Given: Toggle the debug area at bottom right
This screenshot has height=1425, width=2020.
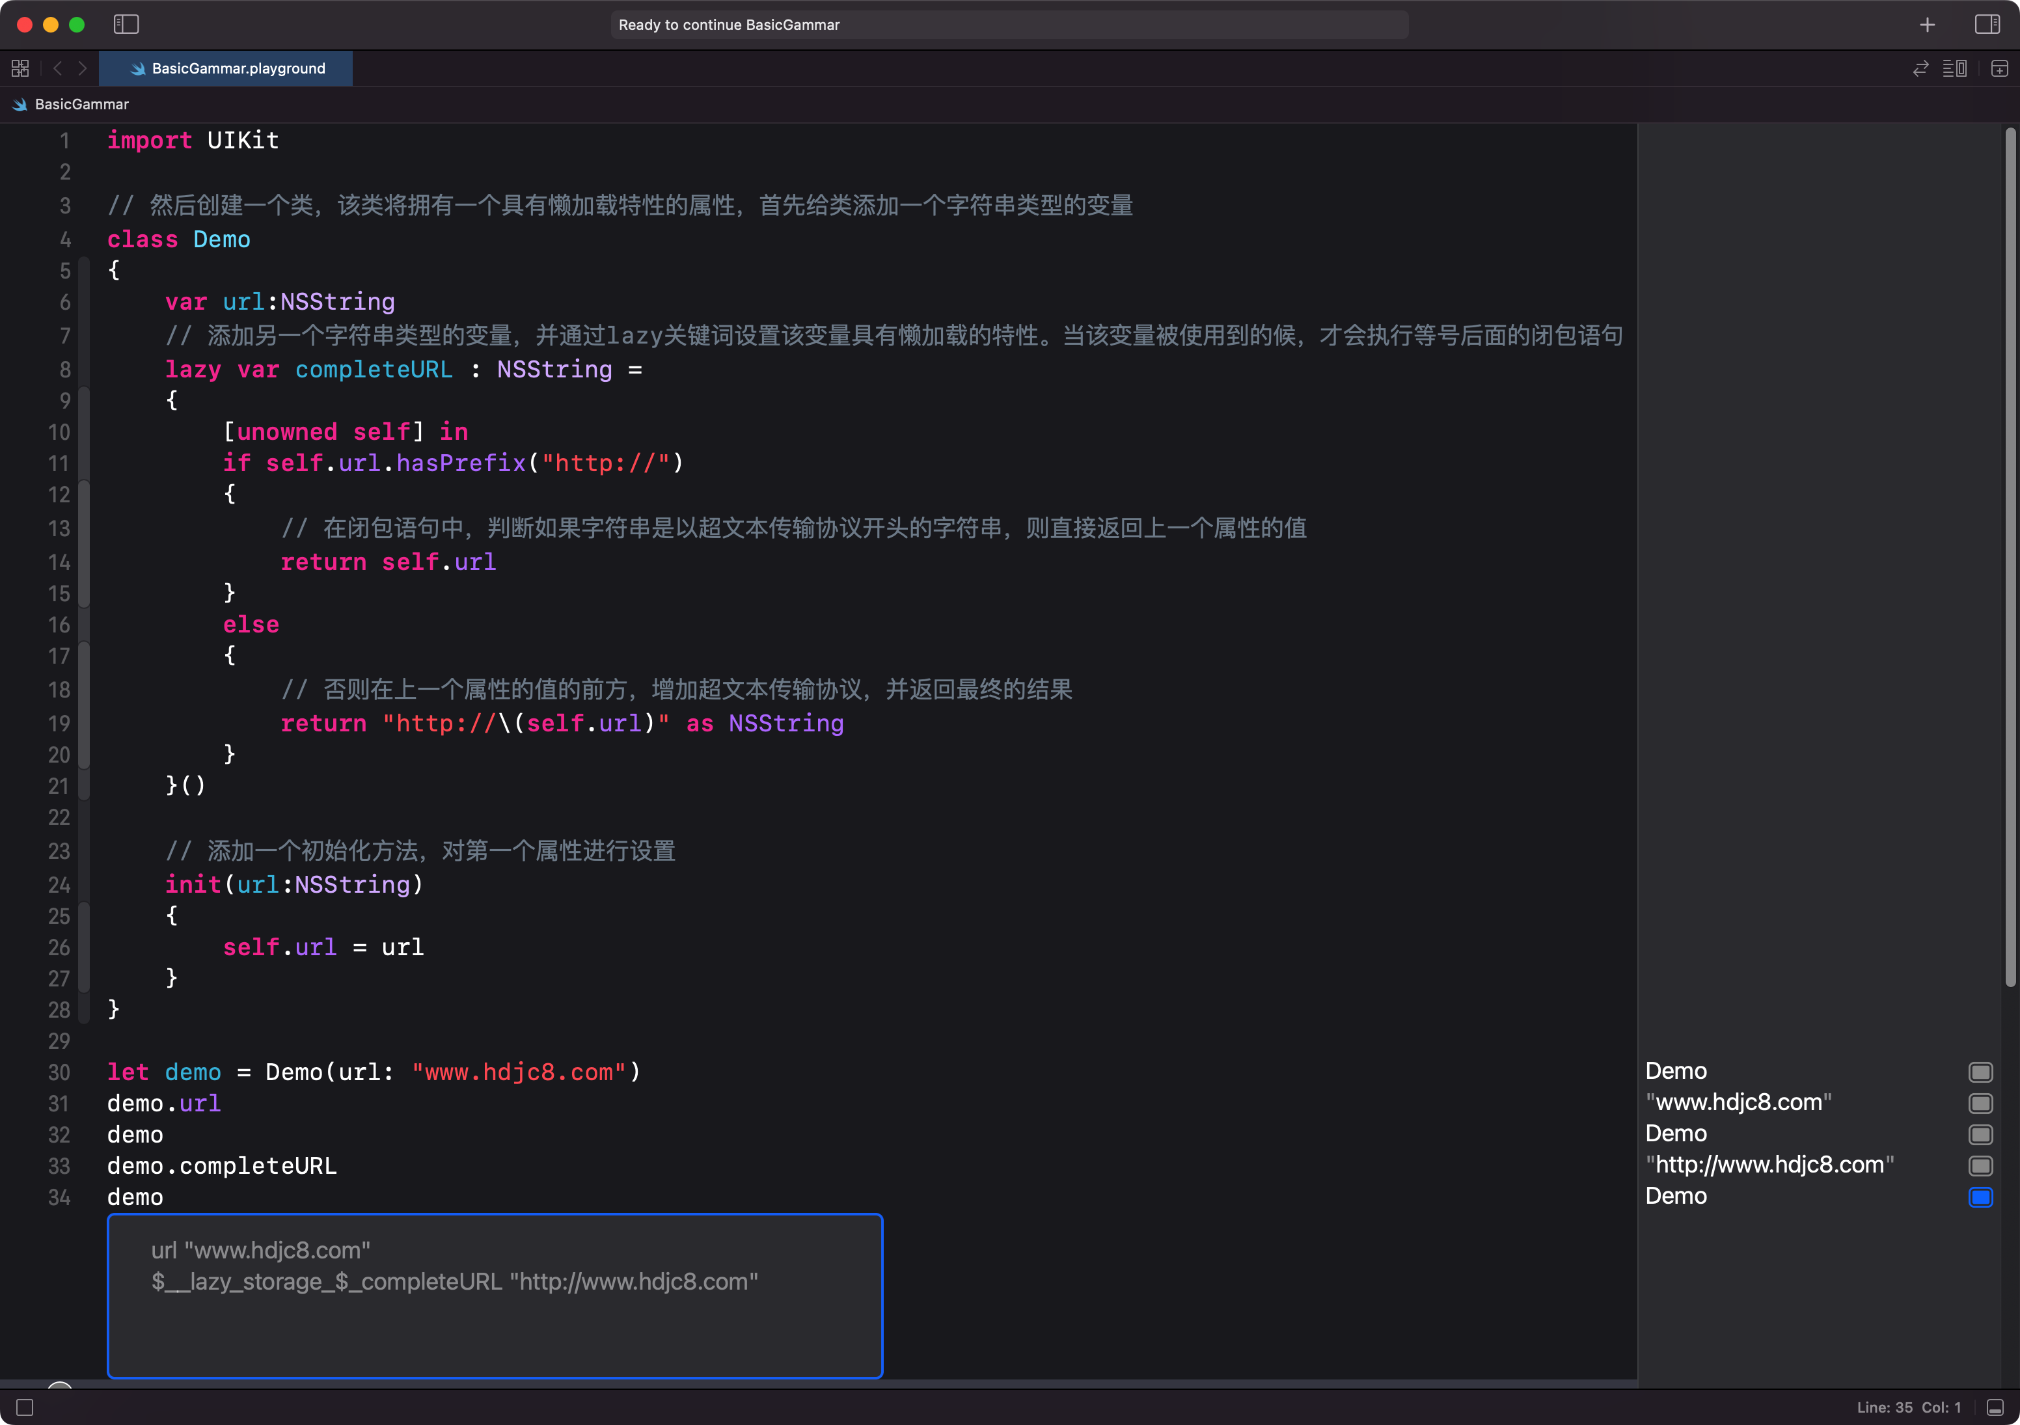Looking at the screenshot, I should [x=1995, y=1408].
